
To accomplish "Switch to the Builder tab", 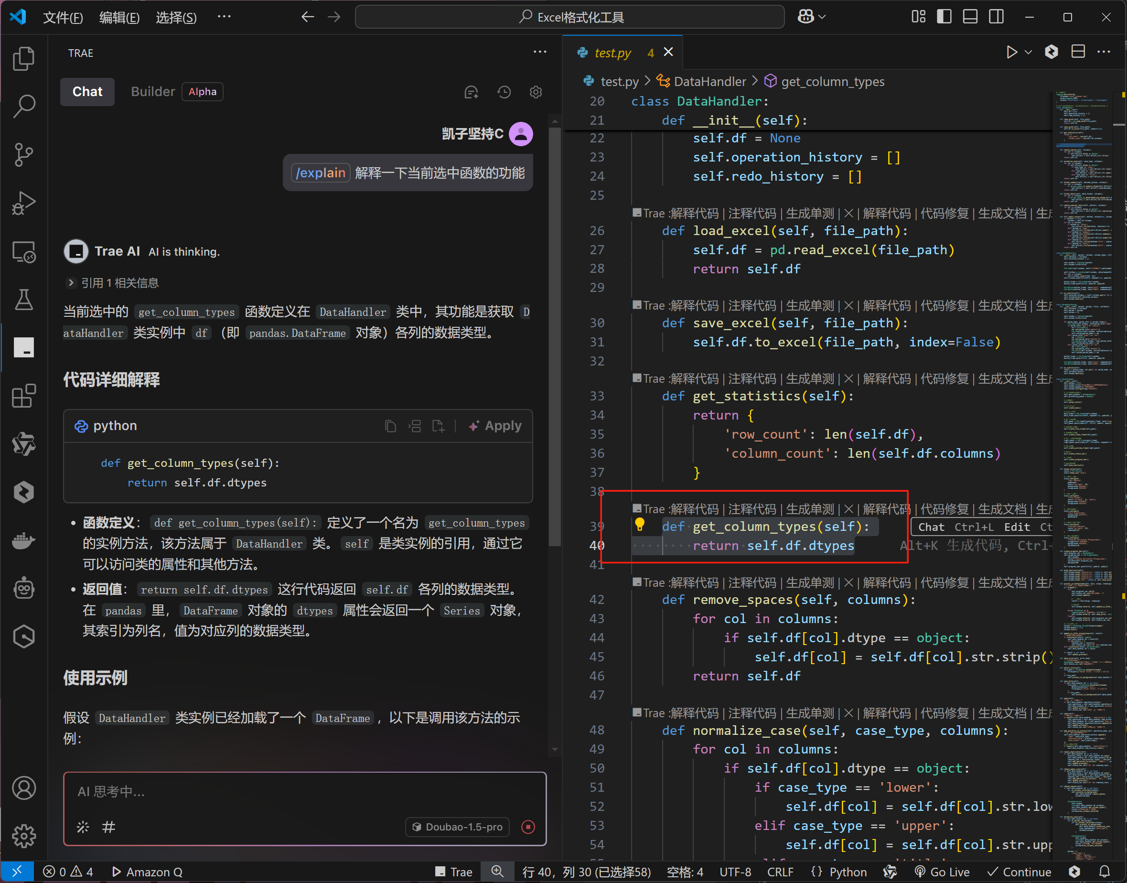I will pos(152,92).
